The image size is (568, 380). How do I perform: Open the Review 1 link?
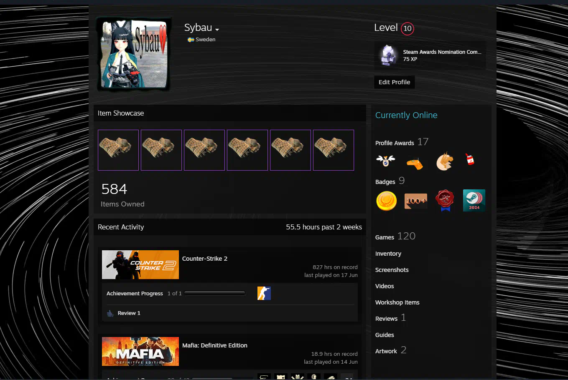pos(129,313)
